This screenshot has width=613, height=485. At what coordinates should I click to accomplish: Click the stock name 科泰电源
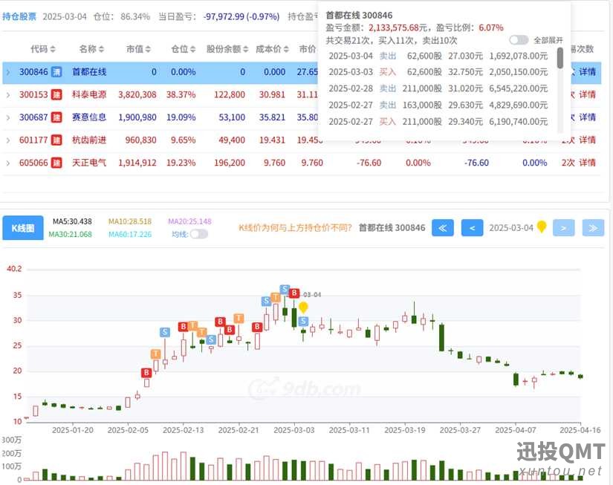click(89, 94)
